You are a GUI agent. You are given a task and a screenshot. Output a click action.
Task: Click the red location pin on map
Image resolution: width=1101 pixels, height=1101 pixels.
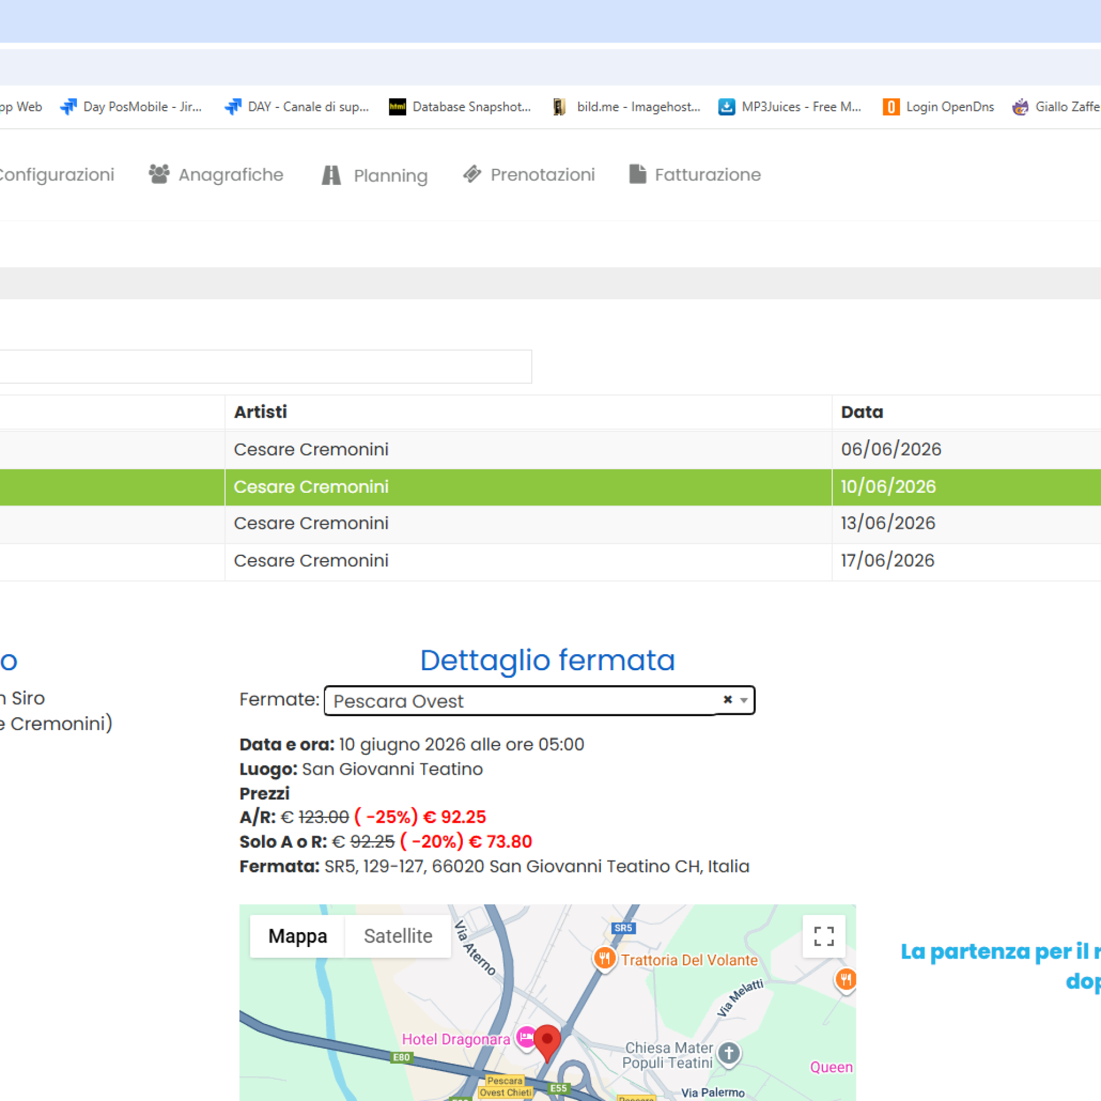pos(547,1040)
